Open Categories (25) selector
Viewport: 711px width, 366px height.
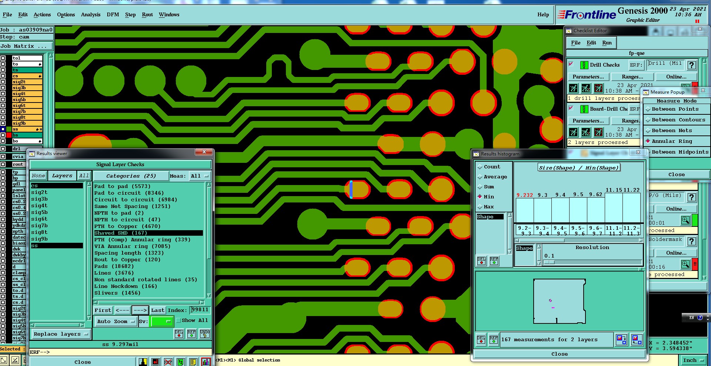(131, 176)
